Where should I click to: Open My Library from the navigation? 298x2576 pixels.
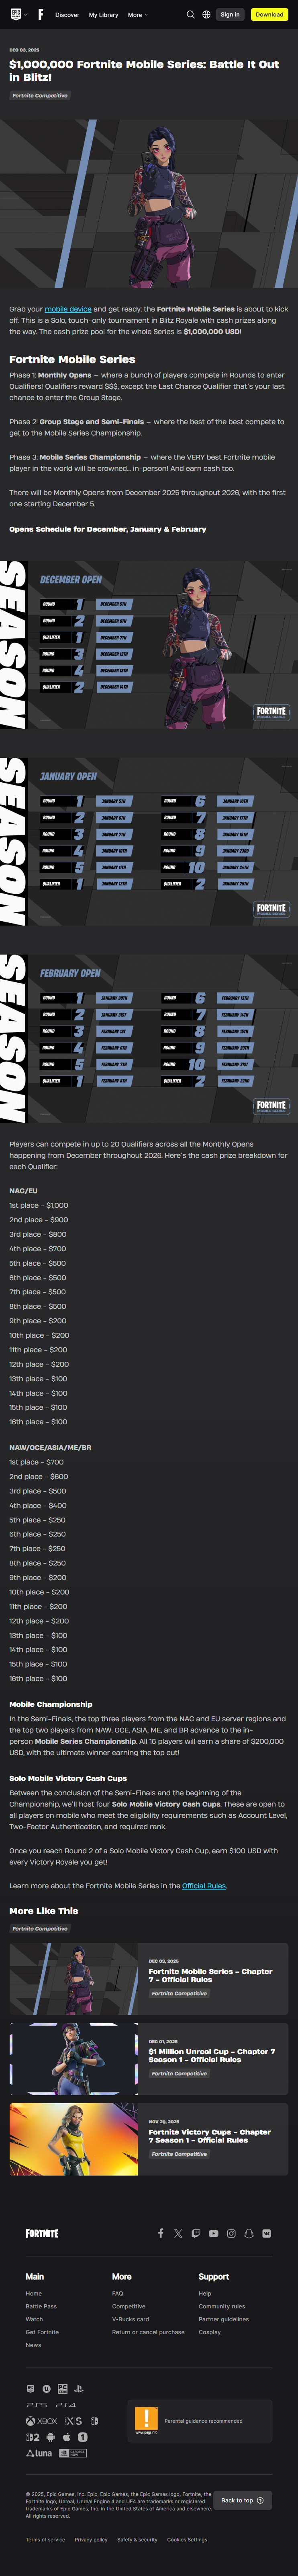click(104, 15)
